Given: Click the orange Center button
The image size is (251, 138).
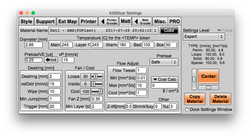Looking at the screenshot, I should [x=208, y=76].
